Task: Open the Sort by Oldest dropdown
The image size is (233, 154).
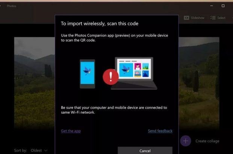Action: point(39,150)
